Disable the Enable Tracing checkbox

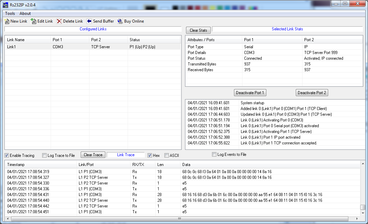(x=7, y=156)
